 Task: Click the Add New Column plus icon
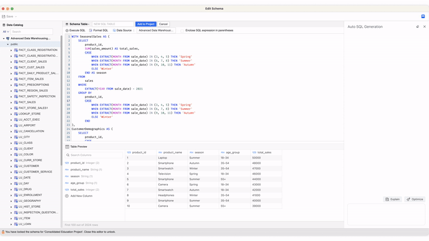pos(67,196)
